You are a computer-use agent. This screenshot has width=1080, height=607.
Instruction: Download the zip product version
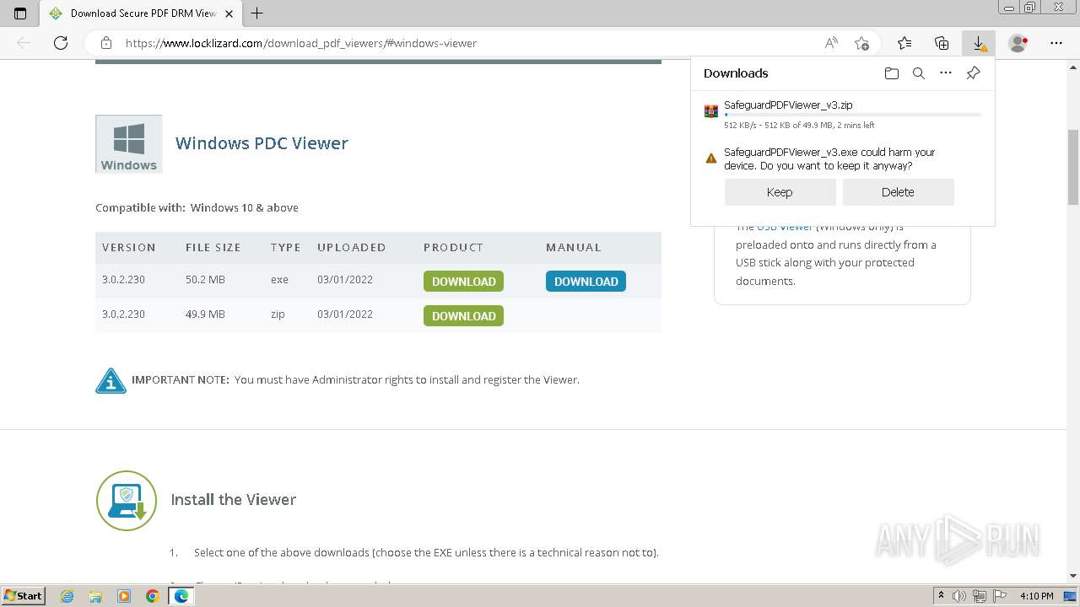point(463,316)
